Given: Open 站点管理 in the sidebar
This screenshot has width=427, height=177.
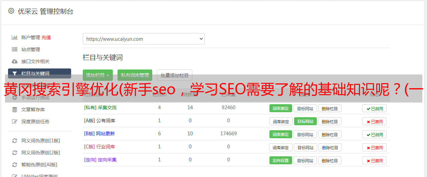Looking at the screenshot, I should click(31, 49).
